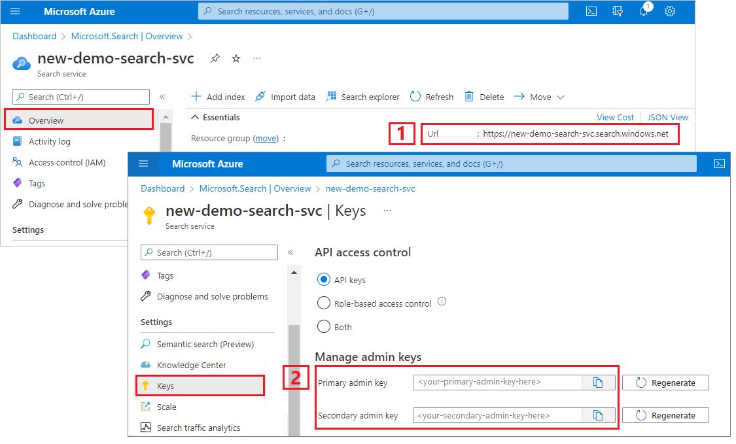This screenshot has height=444, width=736.
Task: Open the JSON View link
Action: pyautogui.click(x=667, y=116)
